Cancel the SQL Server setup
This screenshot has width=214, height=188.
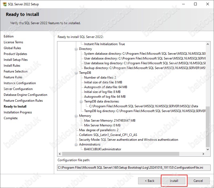(198, 181)
